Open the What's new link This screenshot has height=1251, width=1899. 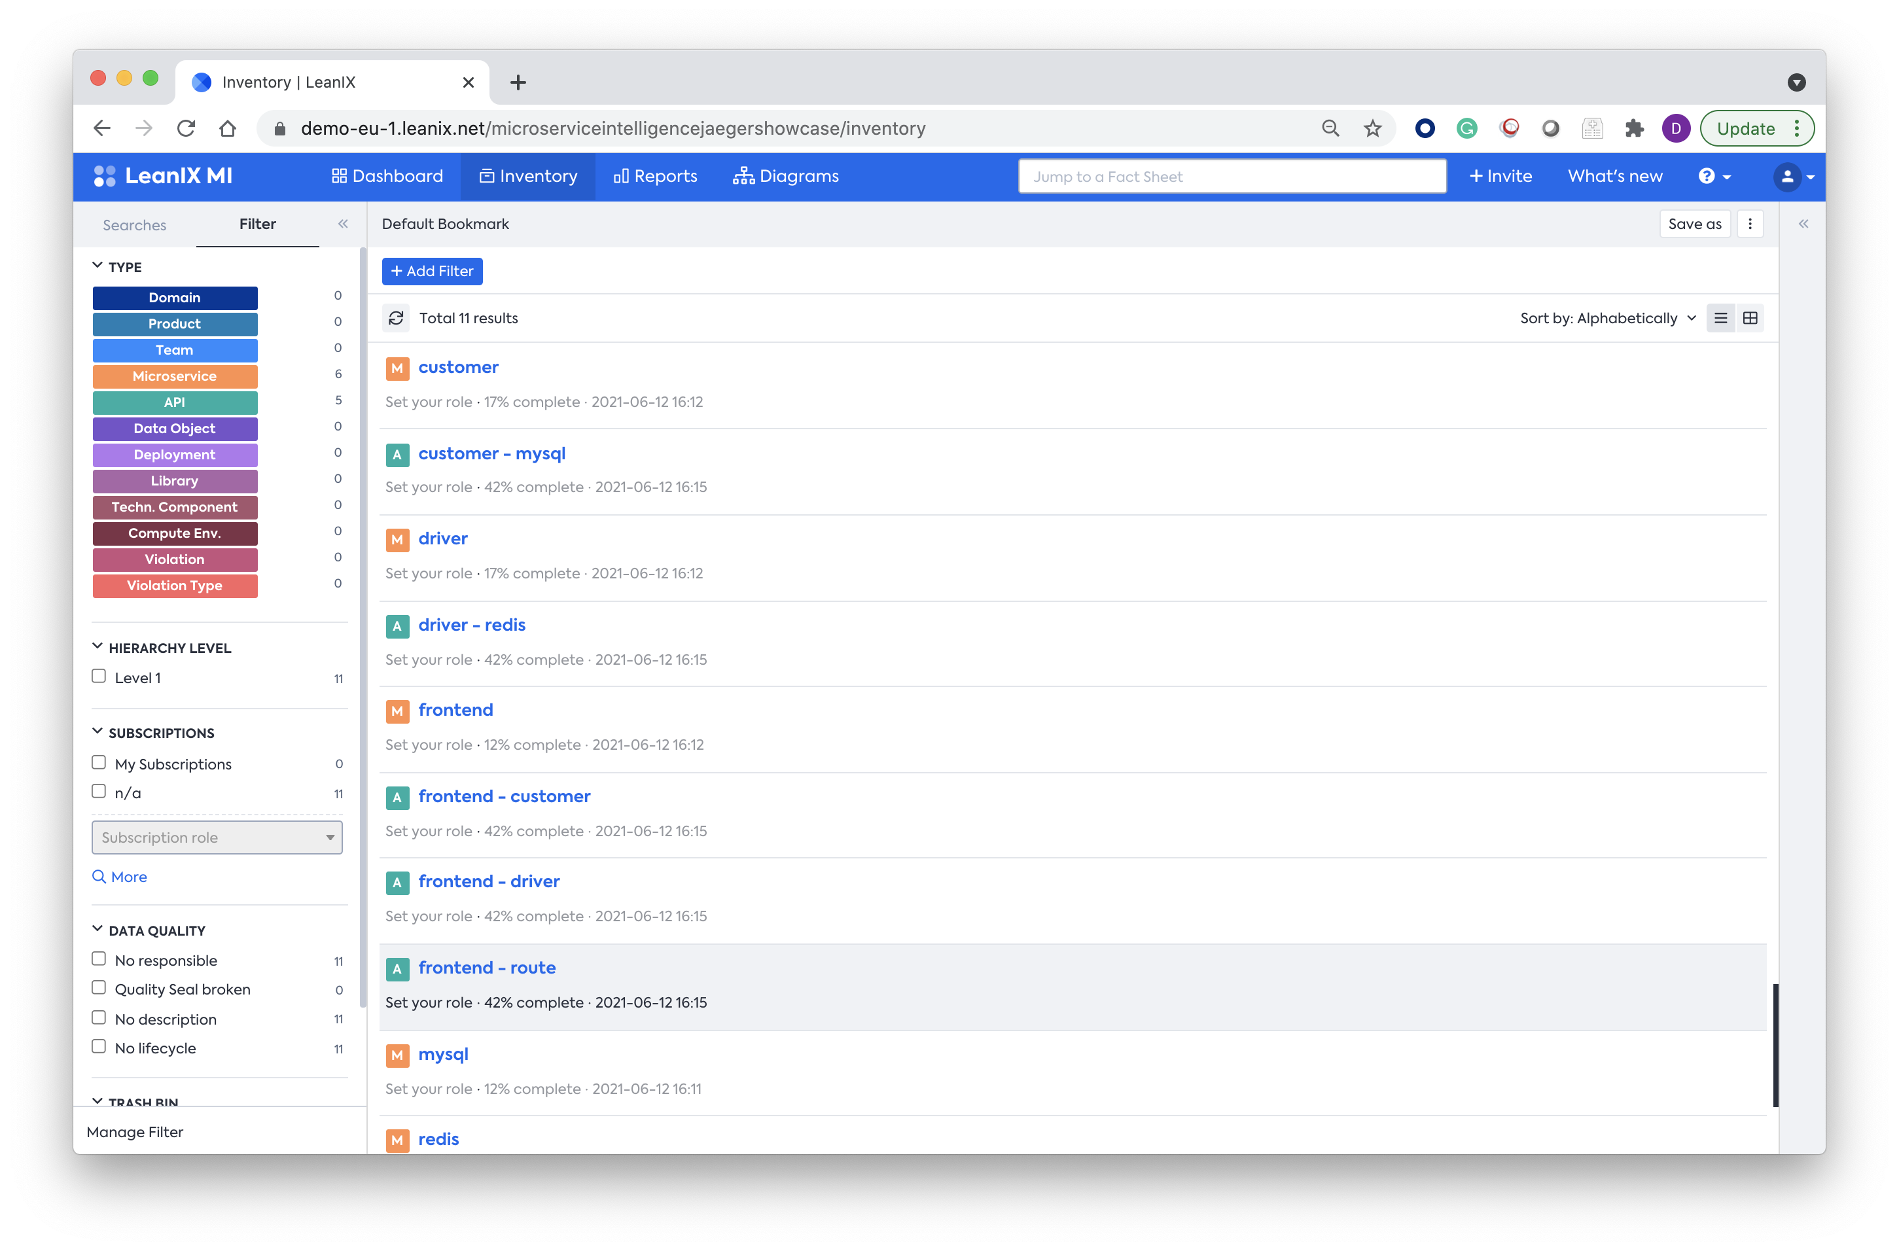coord(1615,176)
